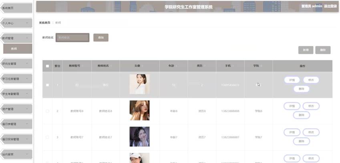Check the checkbox for row 1
This screenshot has width=340, height=163.
click(x=48, y=85)
